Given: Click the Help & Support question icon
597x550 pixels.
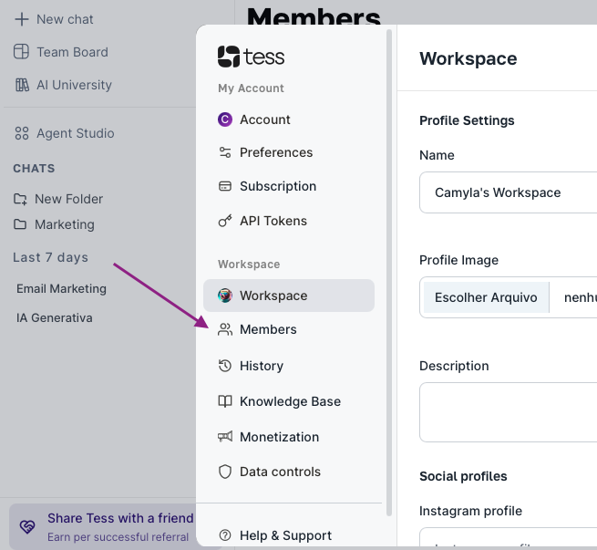Looking at the screenshot, I should 225,535.
